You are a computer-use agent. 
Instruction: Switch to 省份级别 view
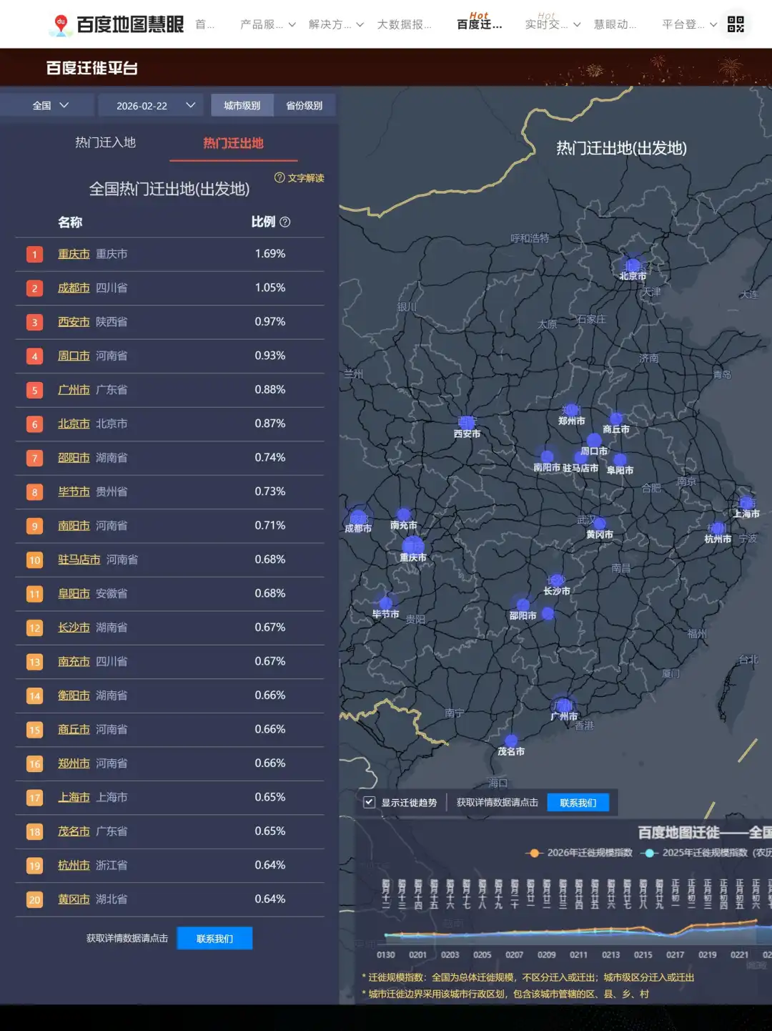tap(304, 105)
